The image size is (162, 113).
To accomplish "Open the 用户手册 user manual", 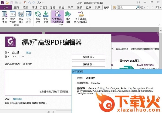I will pyautogui.click(x=5, y=17).
